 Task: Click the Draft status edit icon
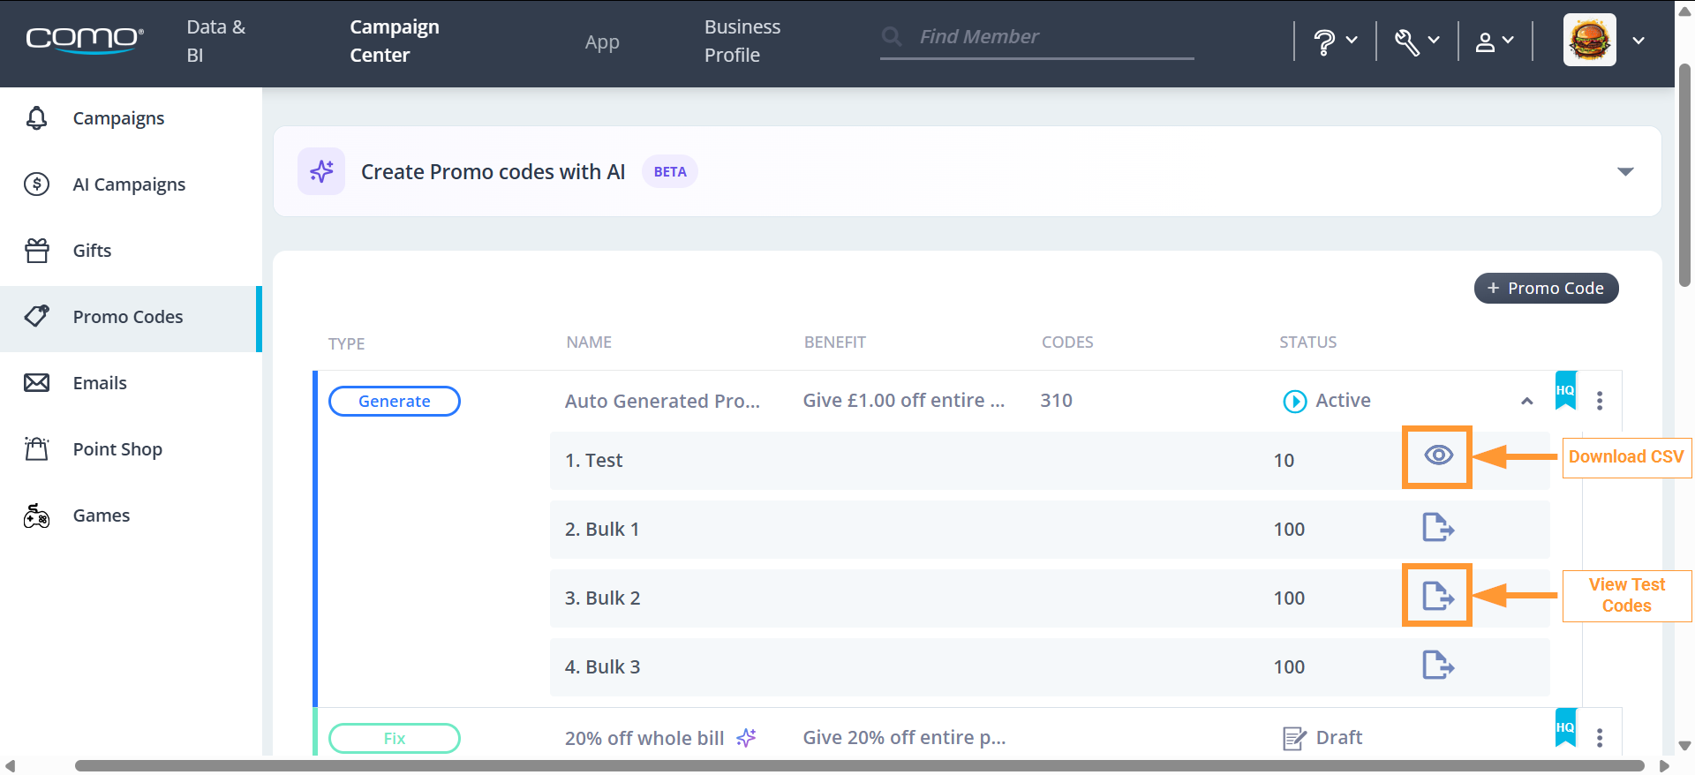(1294, 738)
